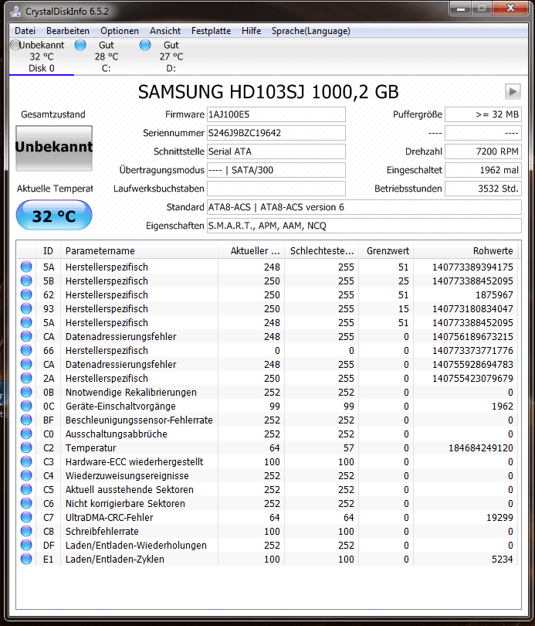535x626 pixels.
Task: Click the ID column header
Action: [x=48, y=250]
